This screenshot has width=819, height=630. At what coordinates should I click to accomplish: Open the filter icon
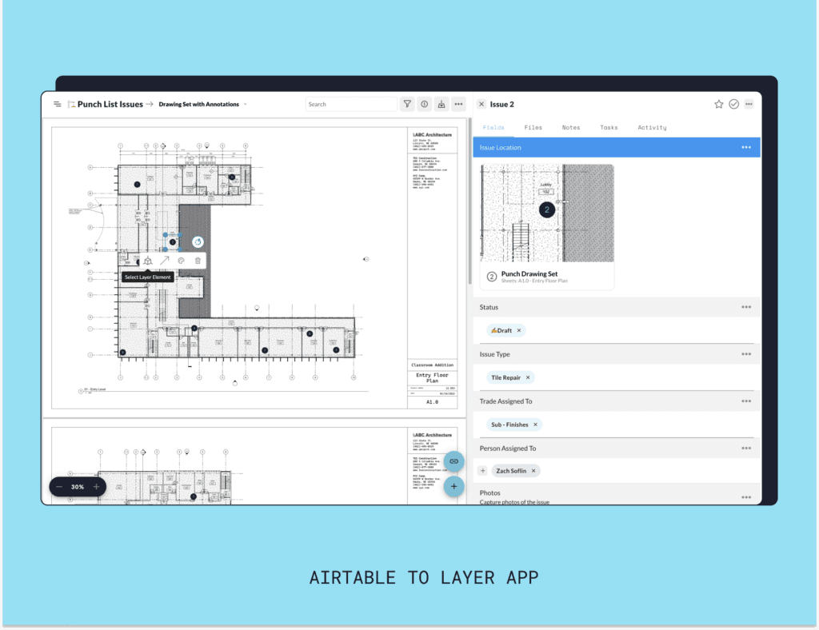[407, 105]
